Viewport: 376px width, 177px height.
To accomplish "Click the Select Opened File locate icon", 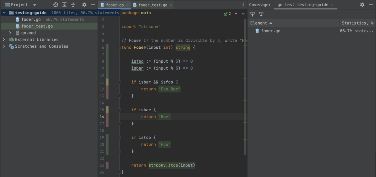I will 56,5.
